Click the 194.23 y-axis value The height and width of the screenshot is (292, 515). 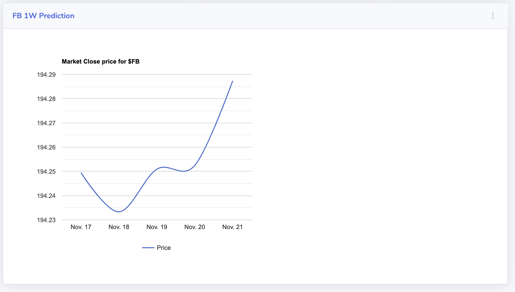pos(46,220)
